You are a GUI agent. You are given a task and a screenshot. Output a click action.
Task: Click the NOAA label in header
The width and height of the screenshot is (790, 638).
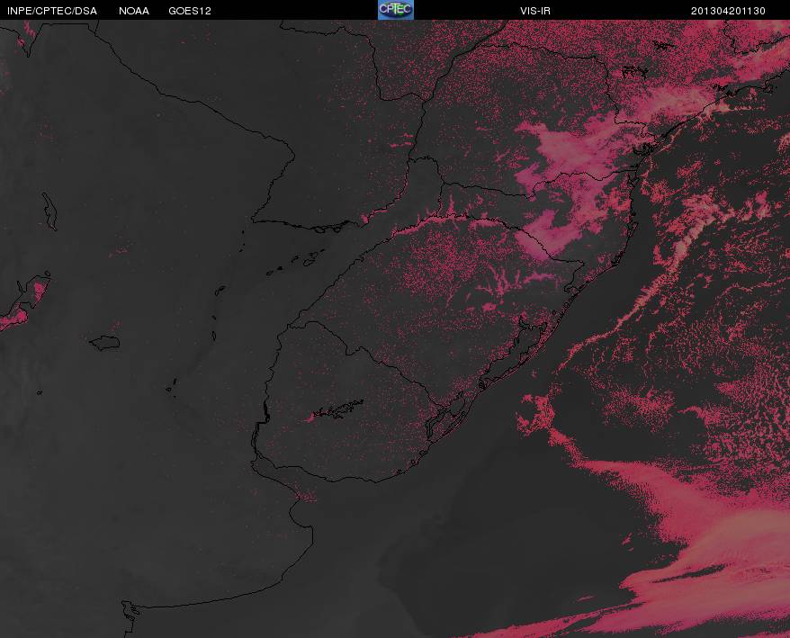coord(134,11)
